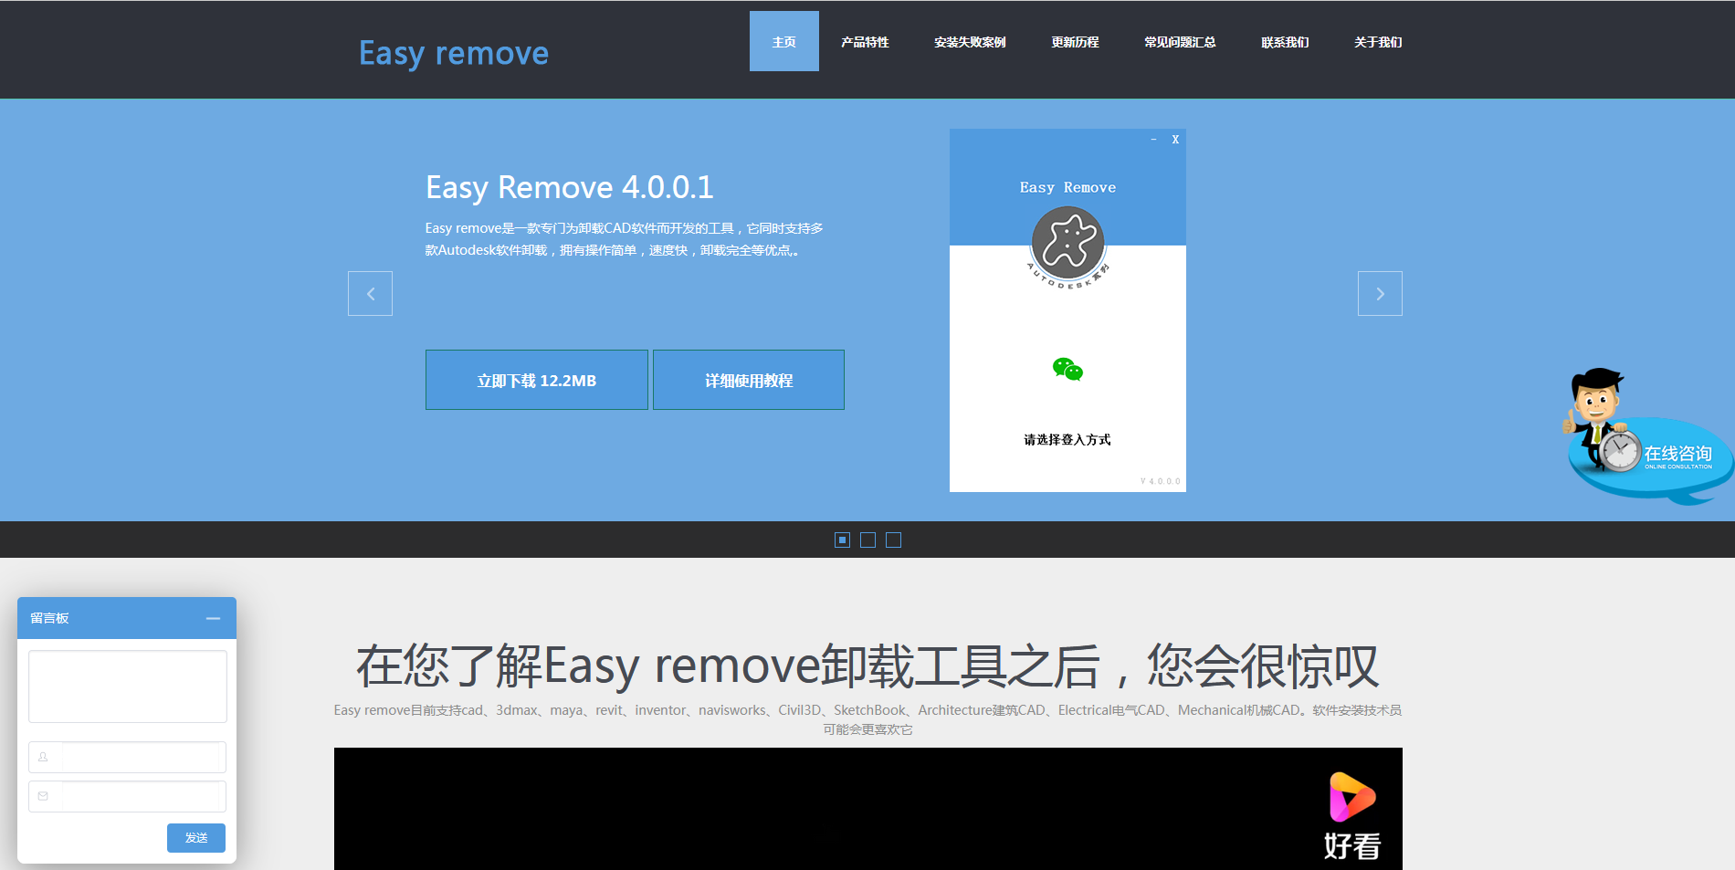The image size is (1735, 870).
Task: Show previous slide with left arrow
Action: pyautogui.click(x=370, y=293)
